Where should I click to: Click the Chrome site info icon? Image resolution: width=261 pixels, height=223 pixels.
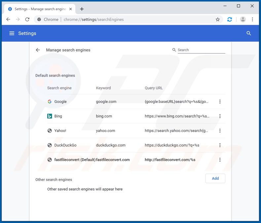39,19
